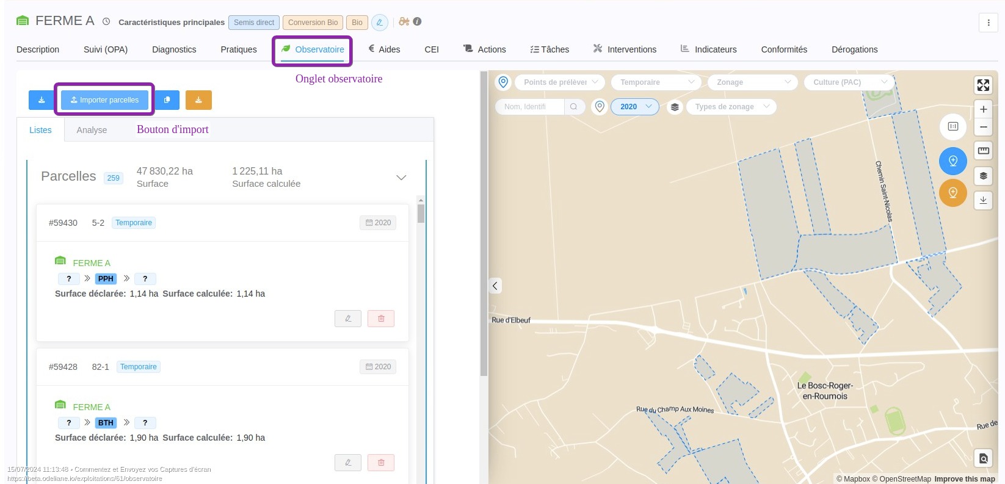The image size is (1005, 484).
Task: Toggle map fullscreen mode
Action: 983,85
